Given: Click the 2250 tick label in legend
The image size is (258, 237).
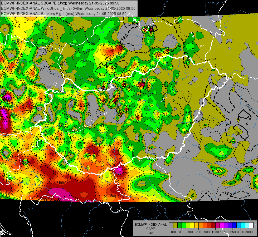Looking at the screenshot, I should [x=232, y=232].
